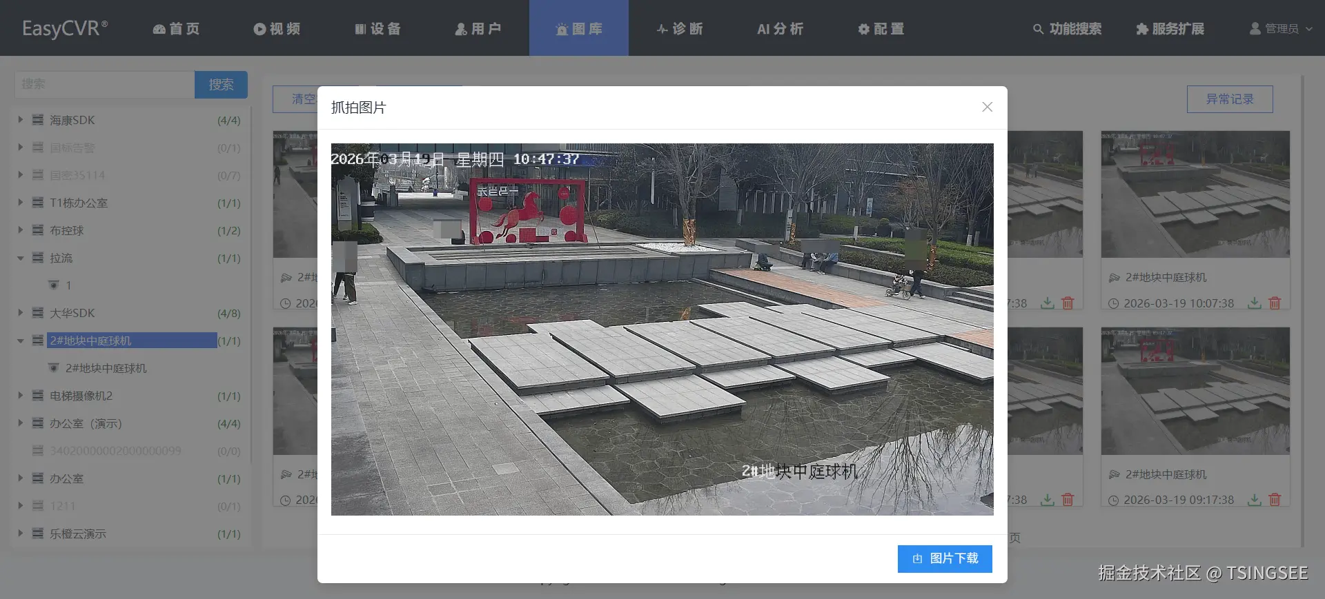Screen dimensions: 1325x599
Task: Open the 09:17:38 snapshot thumbnail
Action: click(x=1195, y=391)
